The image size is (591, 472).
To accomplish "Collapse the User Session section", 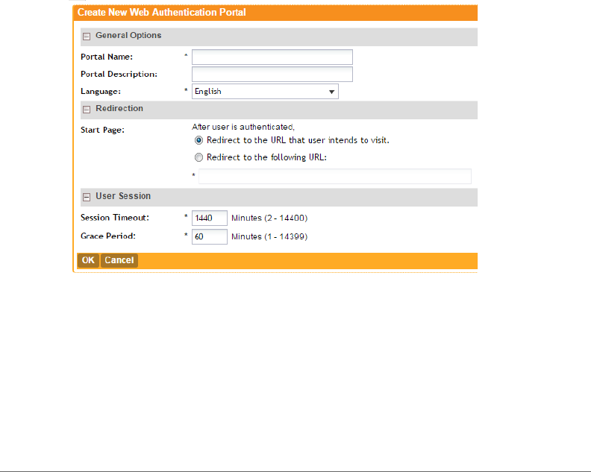I will click(87, 198).
